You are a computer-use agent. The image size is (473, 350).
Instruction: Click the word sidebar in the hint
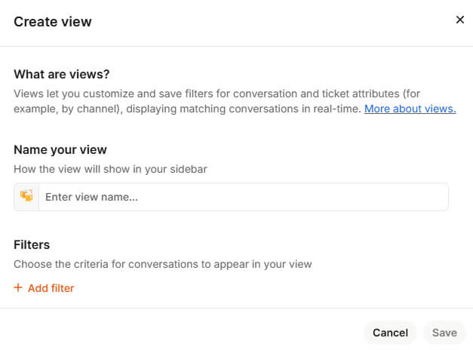[x=189, y=169]
